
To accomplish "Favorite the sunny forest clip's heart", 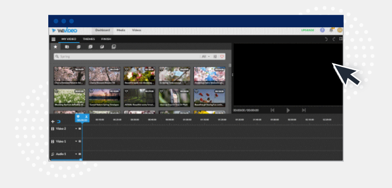I will pyautogui.click(x=127, y=91).
